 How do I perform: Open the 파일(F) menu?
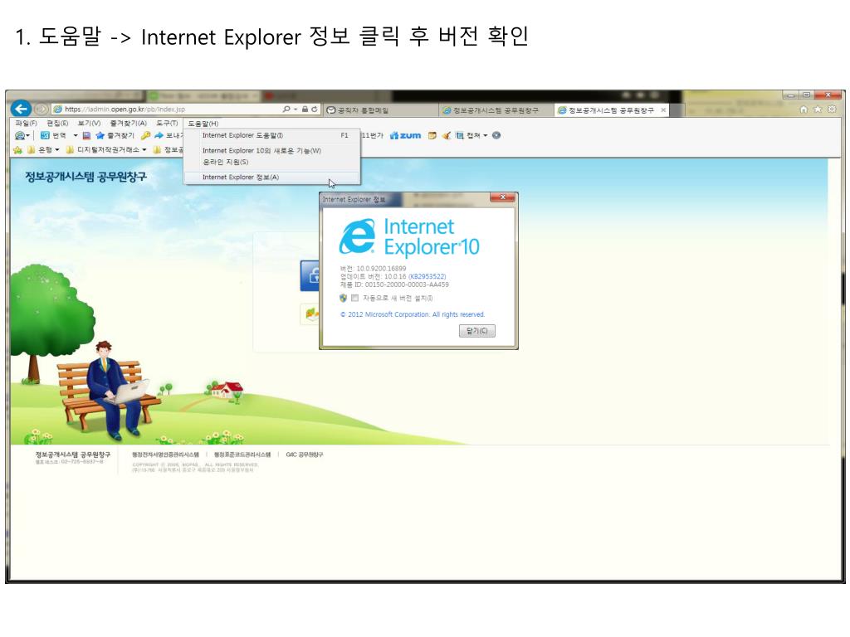(26, 124)
